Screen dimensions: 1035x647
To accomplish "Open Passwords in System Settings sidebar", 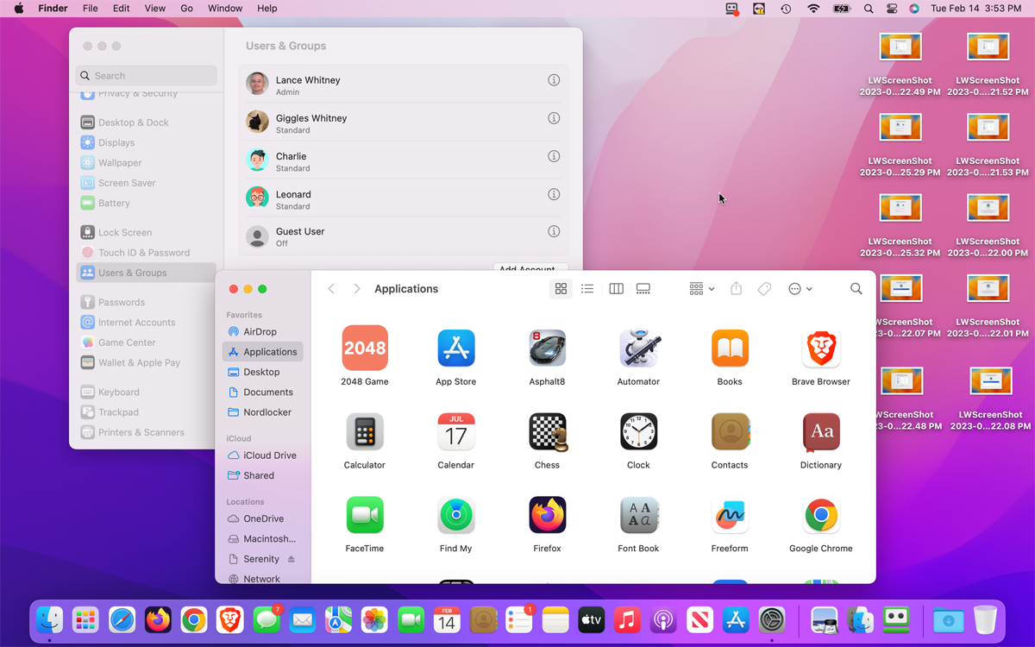I will [121, 302].
